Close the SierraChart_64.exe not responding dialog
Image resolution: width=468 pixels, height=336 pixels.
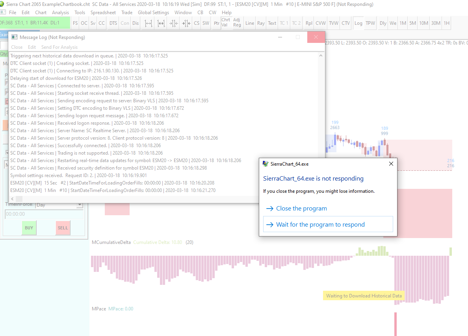(391, 164)
